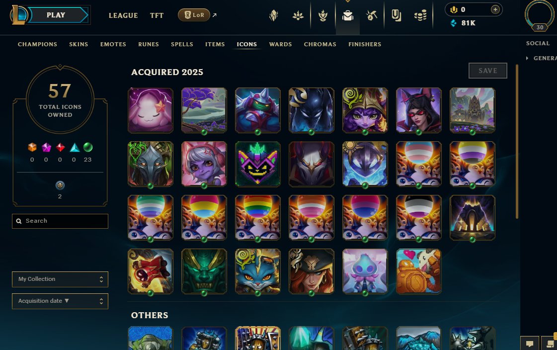Open the Collection briefcase icon
This screenshot has width=557, height=350.
347,15
